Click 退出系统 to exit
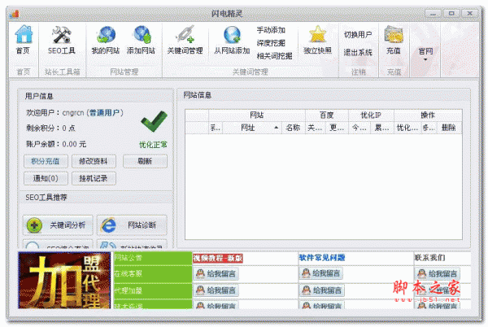The width and height of the screenshot is (488, 327). (358, 51)
